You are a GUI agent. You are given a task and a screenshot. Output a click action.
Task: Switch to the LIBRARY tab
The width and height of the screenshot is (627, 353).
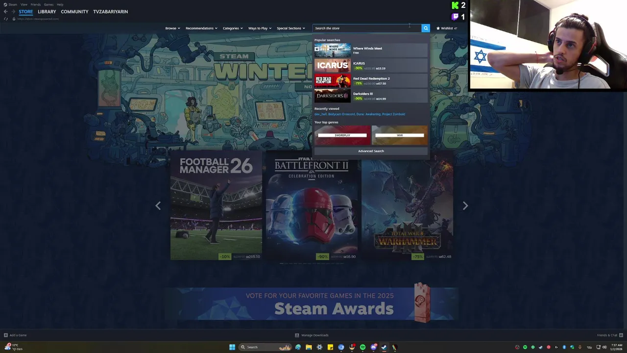pyautogui.click(x=47, y=12)
